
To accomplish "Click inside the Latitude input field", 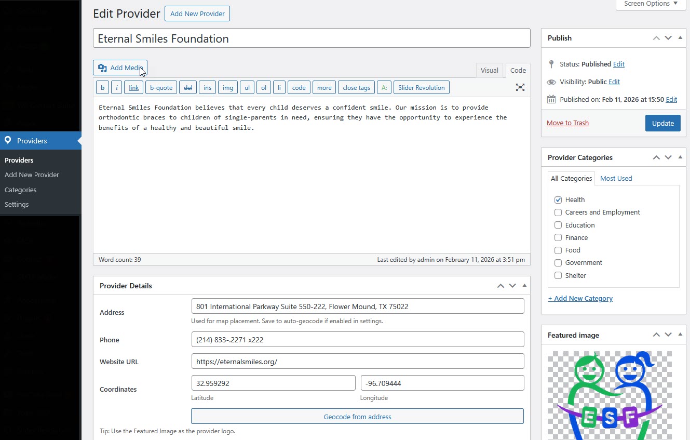I will [274, 382].
